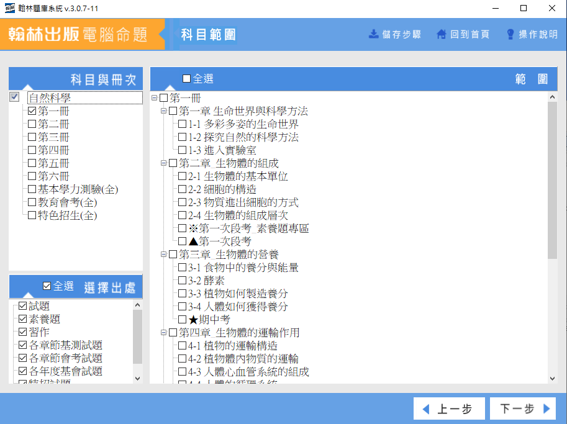Viewport: 567px width, 424px height.
Task: Check 2-1 生物體的基本單位 box
Action: tap(182, 176)
